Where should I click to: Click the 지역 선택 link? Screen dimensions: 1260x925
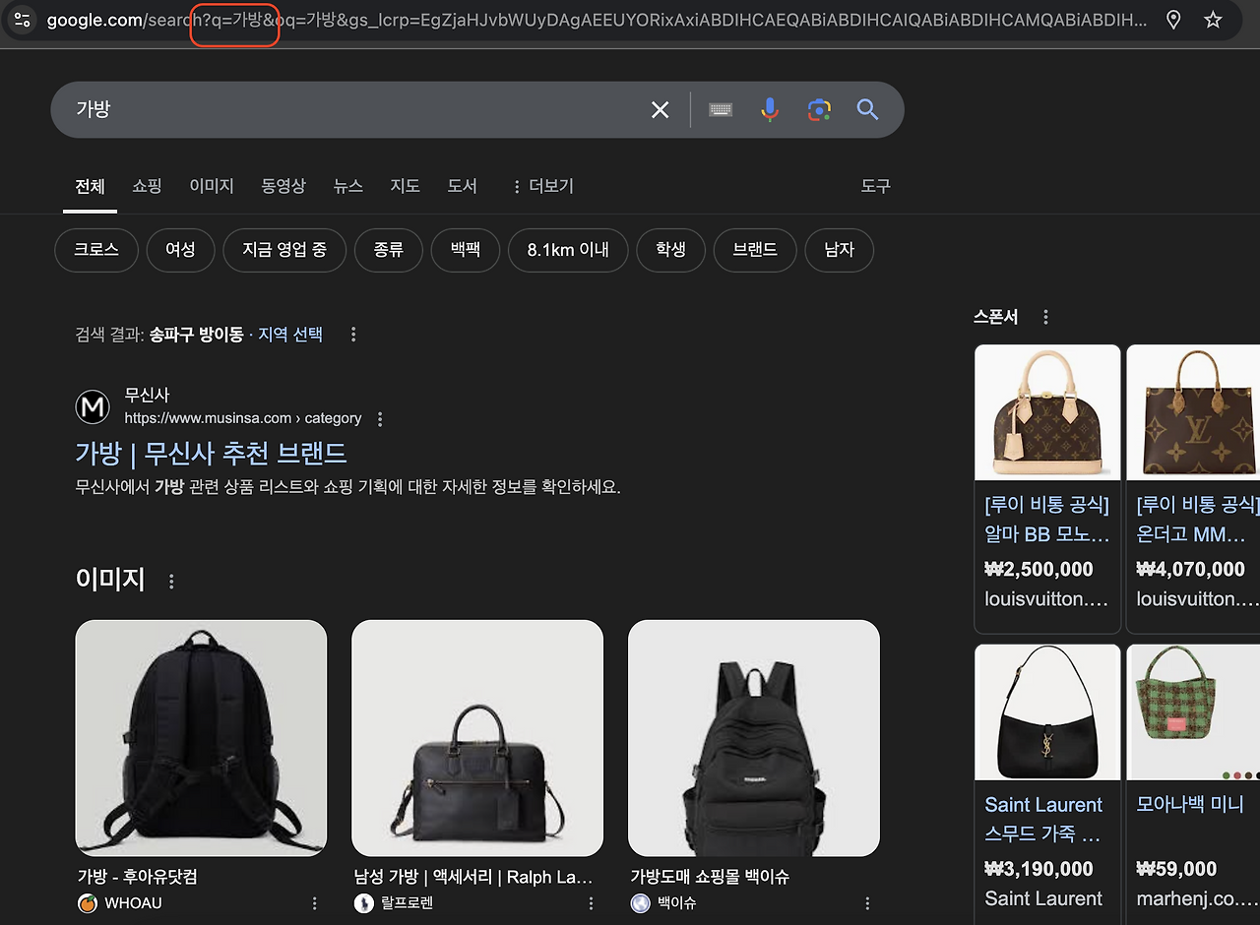pos(290,334)
